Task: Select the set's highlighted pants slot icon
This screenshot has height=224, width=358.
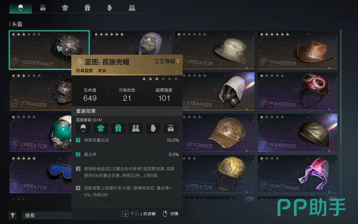Action: click(118, 128)
